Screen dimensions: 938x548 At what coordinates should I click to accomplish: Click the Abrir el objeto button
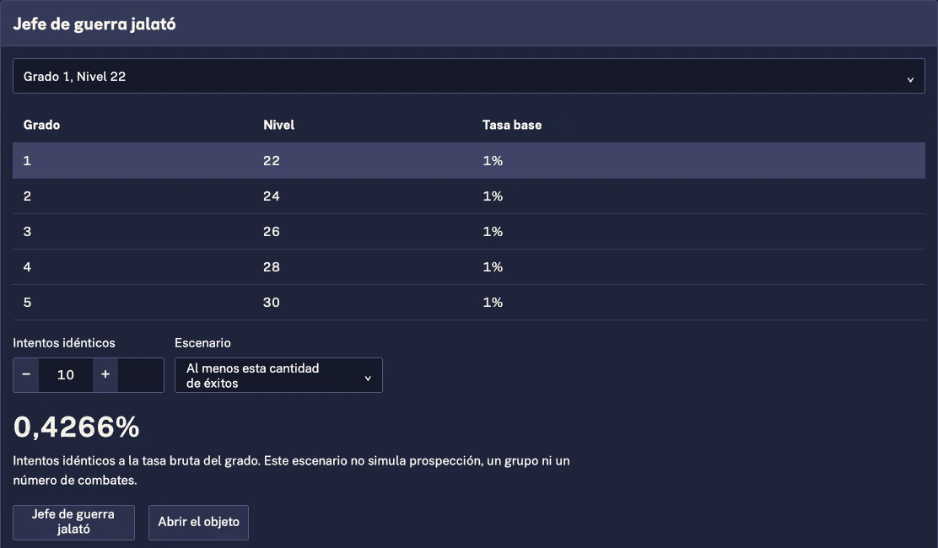point(198,522)
